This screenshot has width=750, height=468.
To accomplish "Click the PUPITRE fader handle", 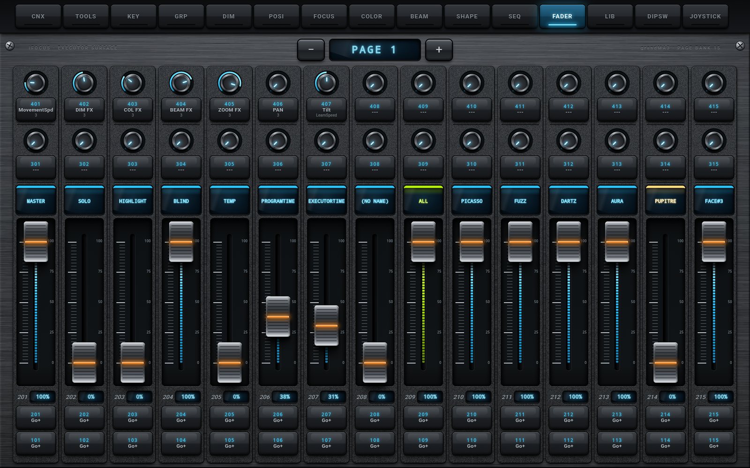I will (665, 363).
